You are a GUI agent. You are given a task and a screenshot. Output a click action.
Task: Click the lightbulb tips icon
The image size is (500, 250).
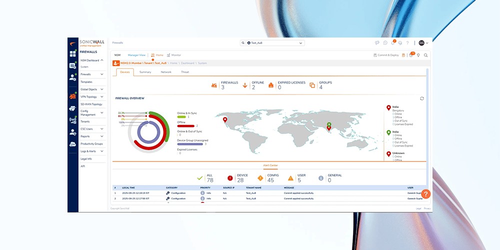(418, 55)
